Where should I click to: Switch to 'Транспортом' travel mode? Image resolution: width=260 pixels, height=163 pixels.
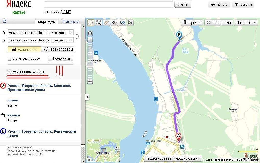[59, 49]
